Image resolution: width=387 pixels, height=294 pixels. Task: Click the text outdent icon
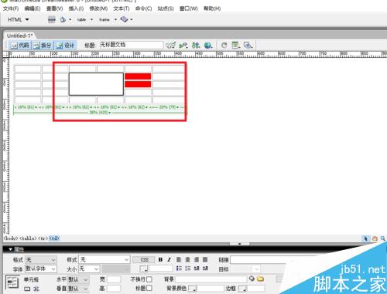(197, 269)
